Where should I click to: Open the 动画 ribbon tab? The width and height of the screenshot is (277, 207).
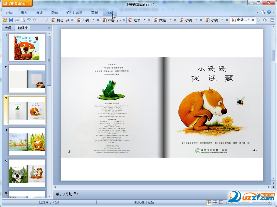pos(55,12)
